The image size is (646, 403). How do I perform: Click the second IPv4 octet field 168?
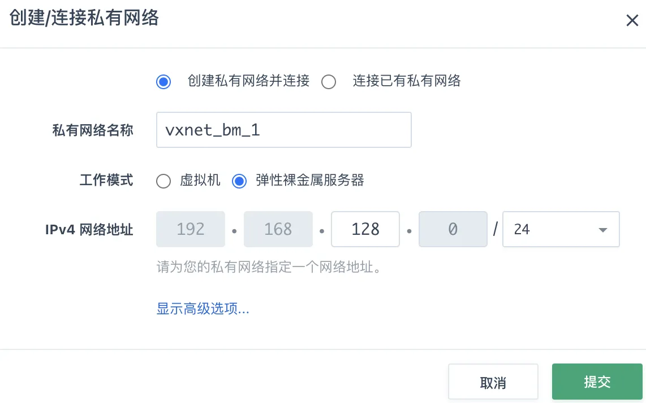[x=278, y=229]
